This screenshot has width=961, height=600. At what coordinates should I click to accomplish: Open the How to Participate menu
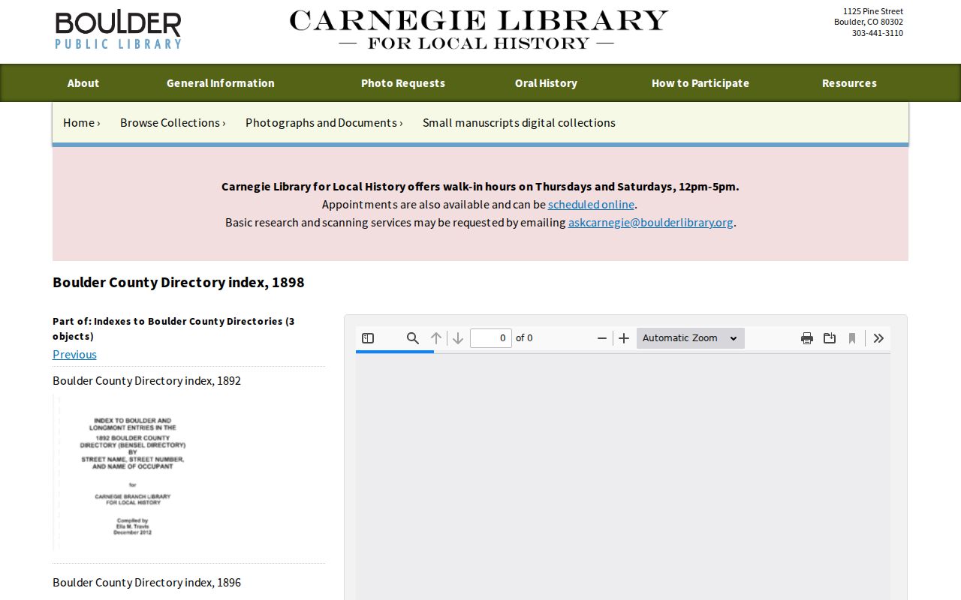point(700,83)
